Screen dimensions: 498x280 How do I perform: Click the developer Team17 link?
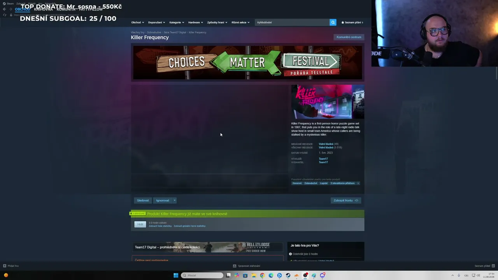click(323, 159)
